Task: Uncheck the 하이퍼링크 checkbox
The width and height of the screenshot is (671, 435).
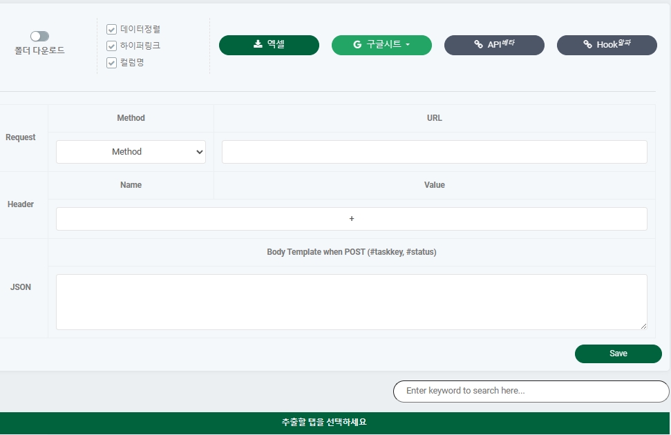Action: [111, 46]
